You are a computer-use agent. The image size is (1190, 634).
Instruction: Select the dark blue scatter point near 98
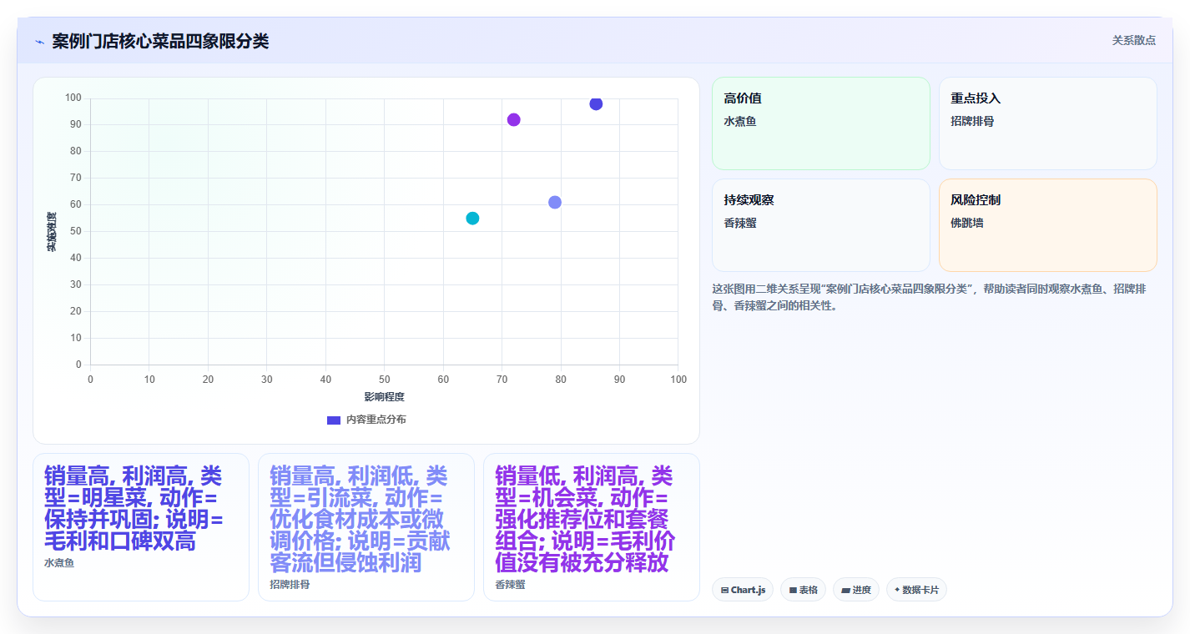pyautogui.click(x=596, y=103)
